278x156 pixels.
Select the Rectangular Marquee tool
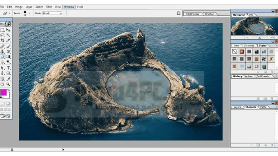[x=2, y=30]
